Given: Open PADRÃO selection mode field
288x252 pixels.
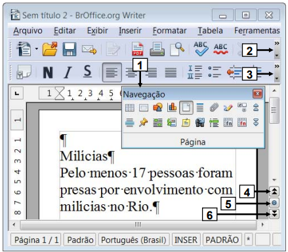Looking at the screenshot, I should point(222,240).
